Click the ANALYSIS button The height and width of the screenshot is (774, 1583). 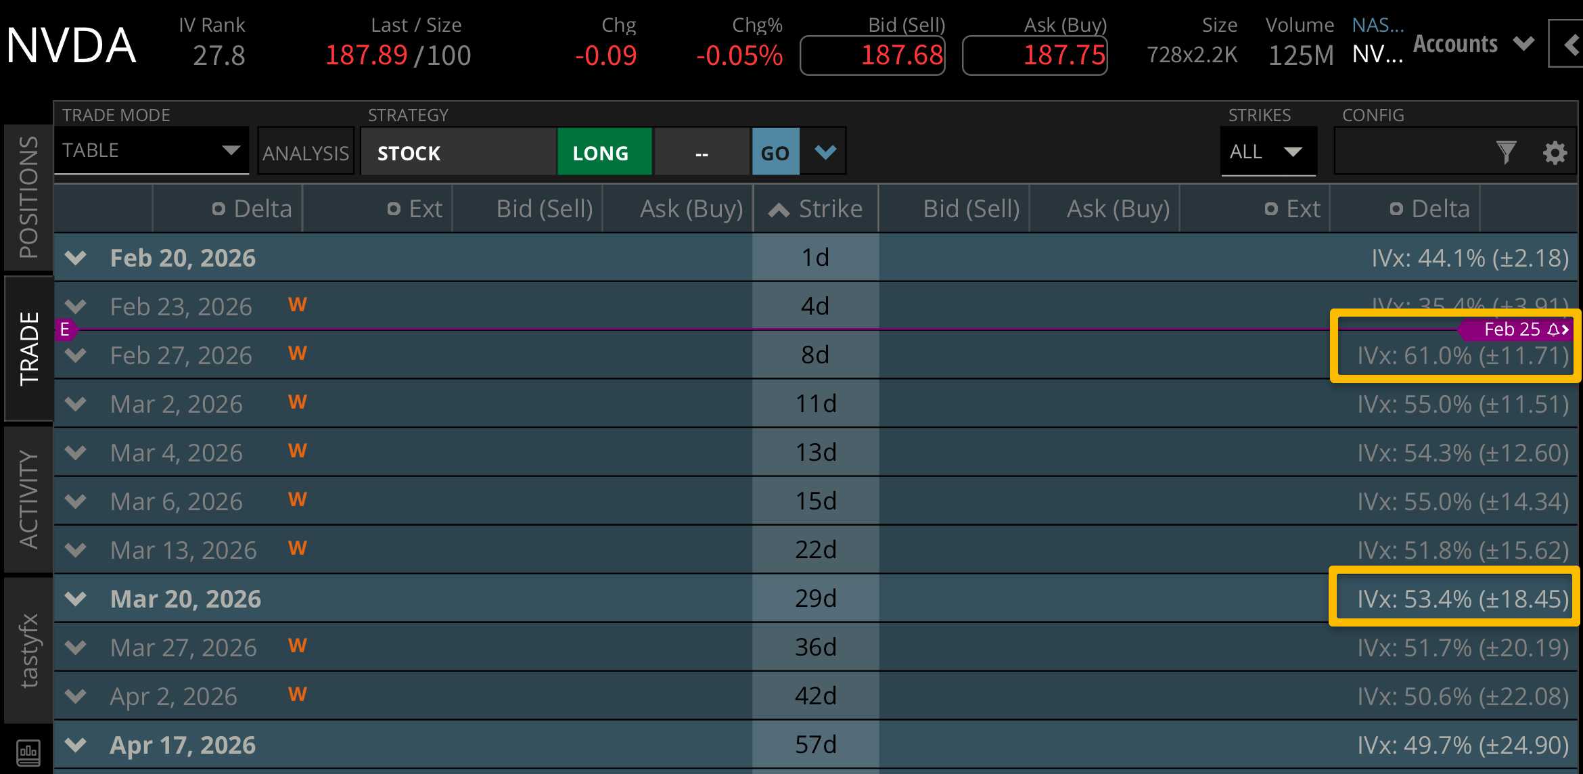[x=305, y=152]
